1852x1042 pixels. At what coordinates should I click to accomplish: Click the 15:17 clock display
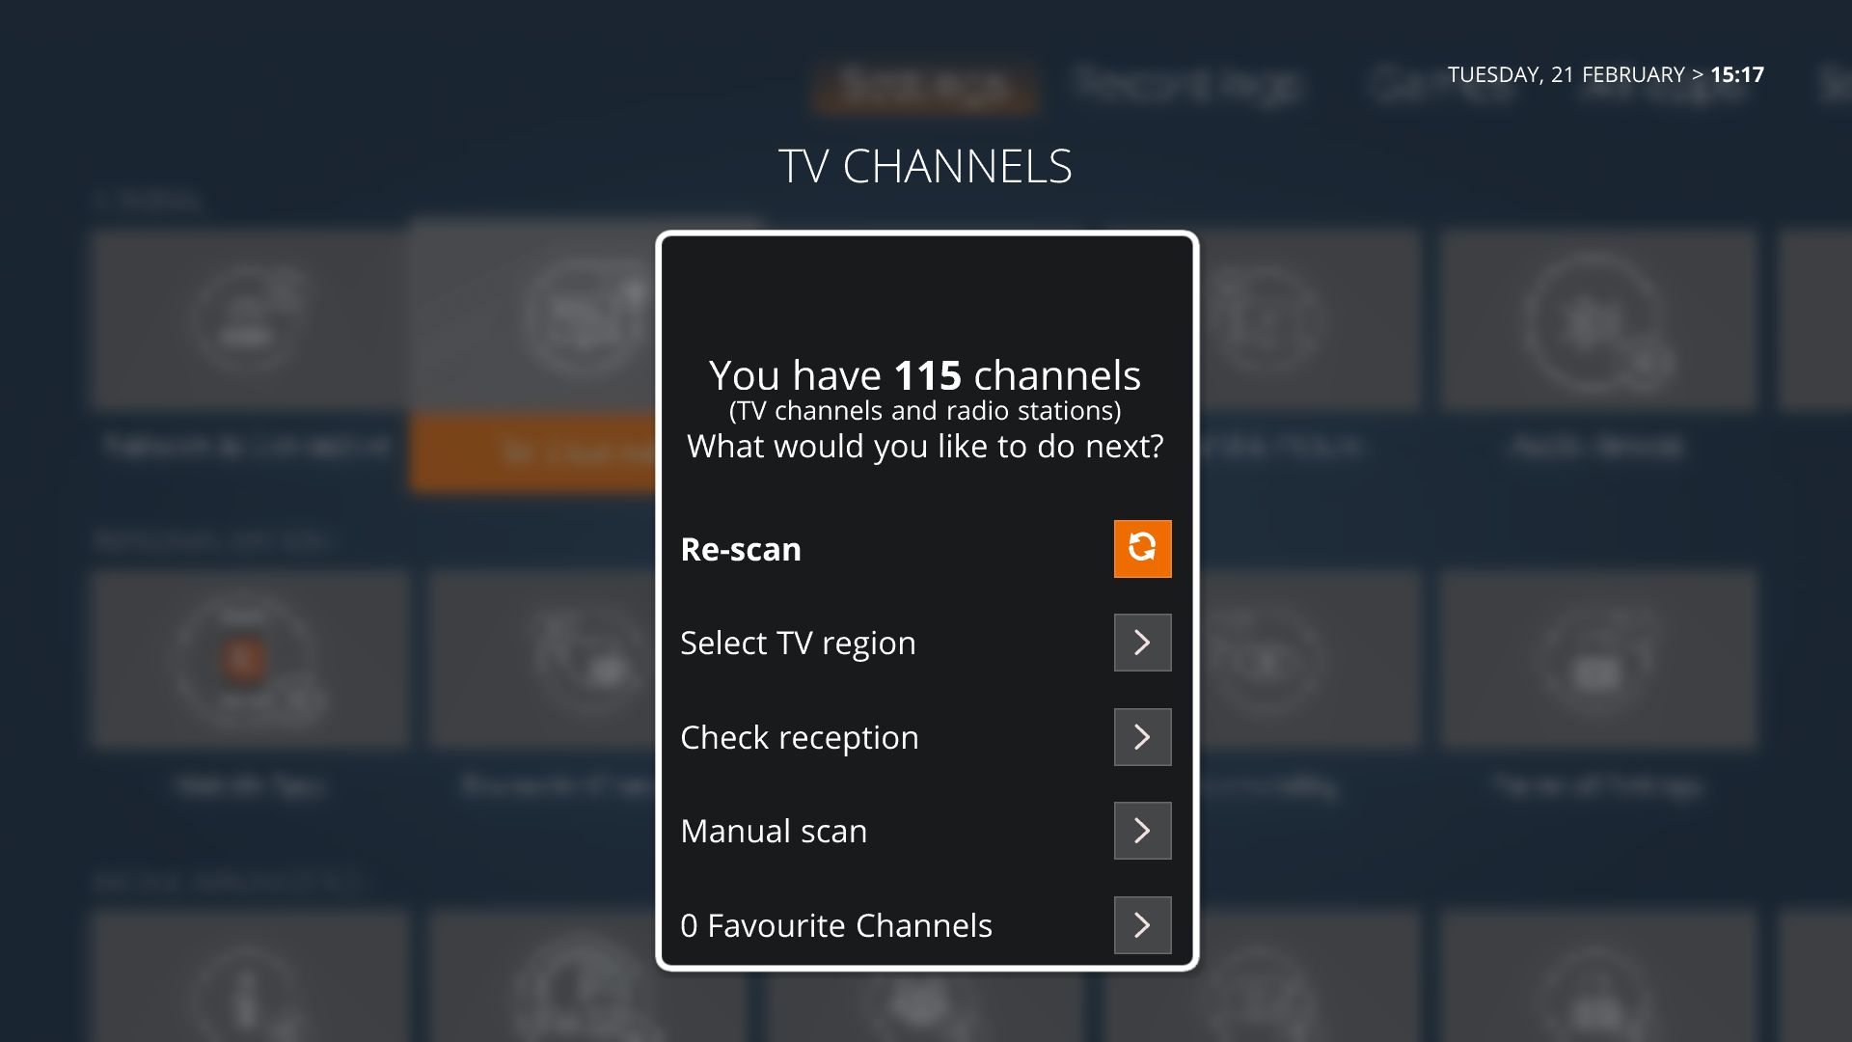pyautogui.click(x=1737, y=74)
